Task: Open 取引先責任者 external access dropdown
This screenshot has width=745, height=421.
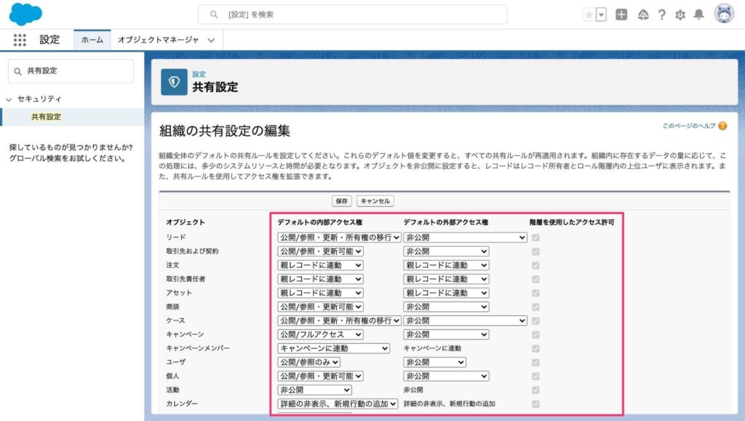Action: pyautogui.click(x=446, y=279)
